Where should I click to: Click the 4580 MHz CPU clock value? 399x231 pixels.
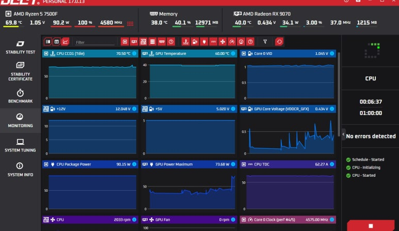[111, 22]
